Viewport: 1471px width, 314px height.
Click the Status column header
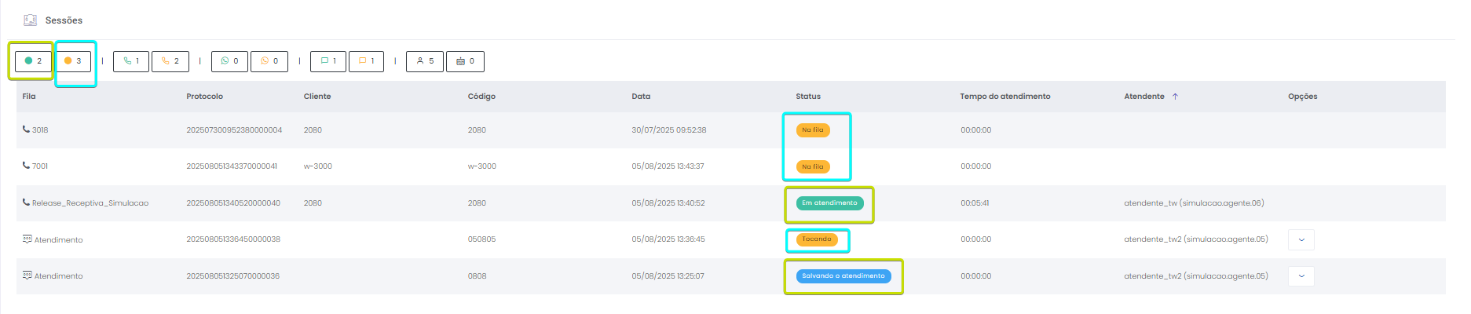point(807,97)
